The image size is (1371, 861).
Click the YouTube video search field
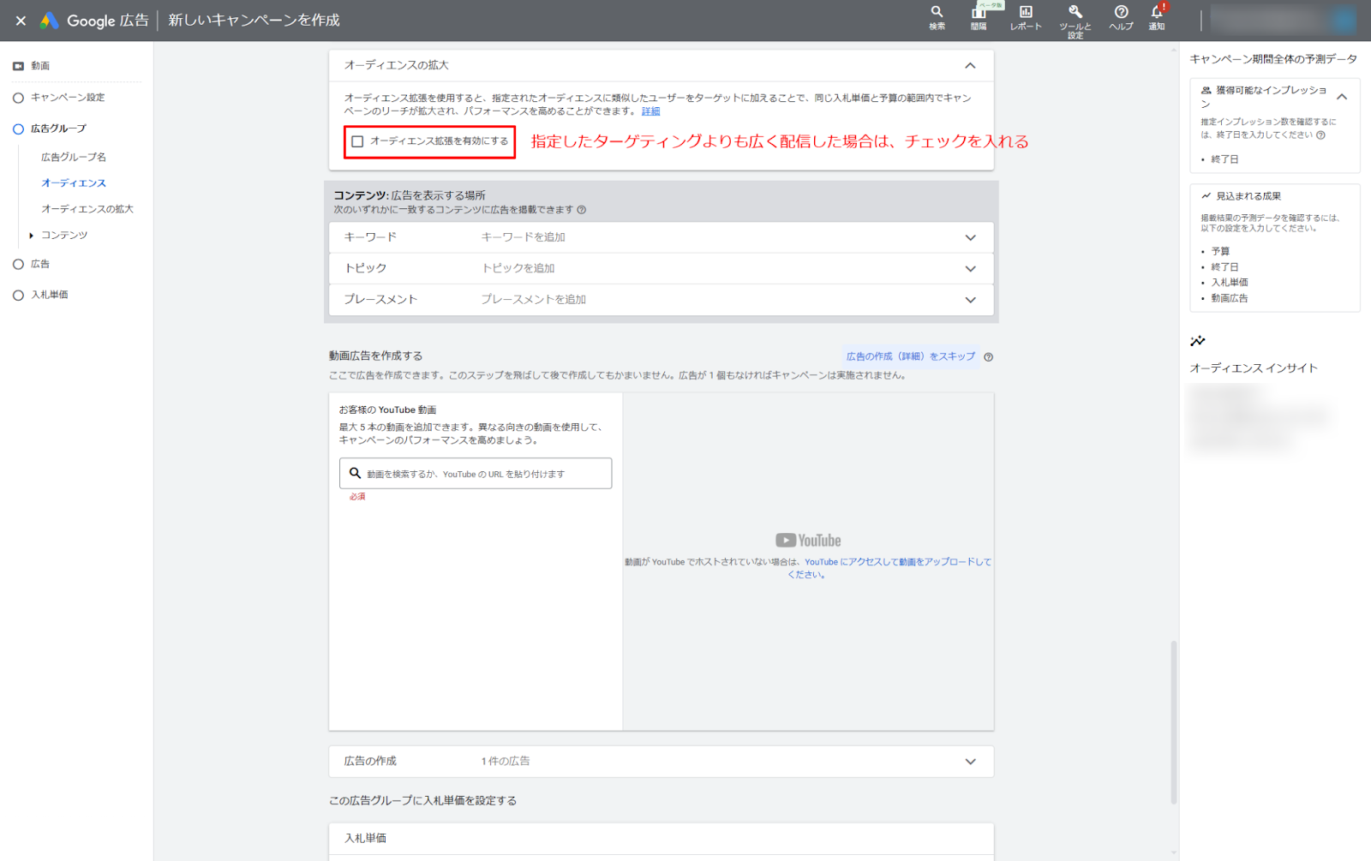click(476, 474)
